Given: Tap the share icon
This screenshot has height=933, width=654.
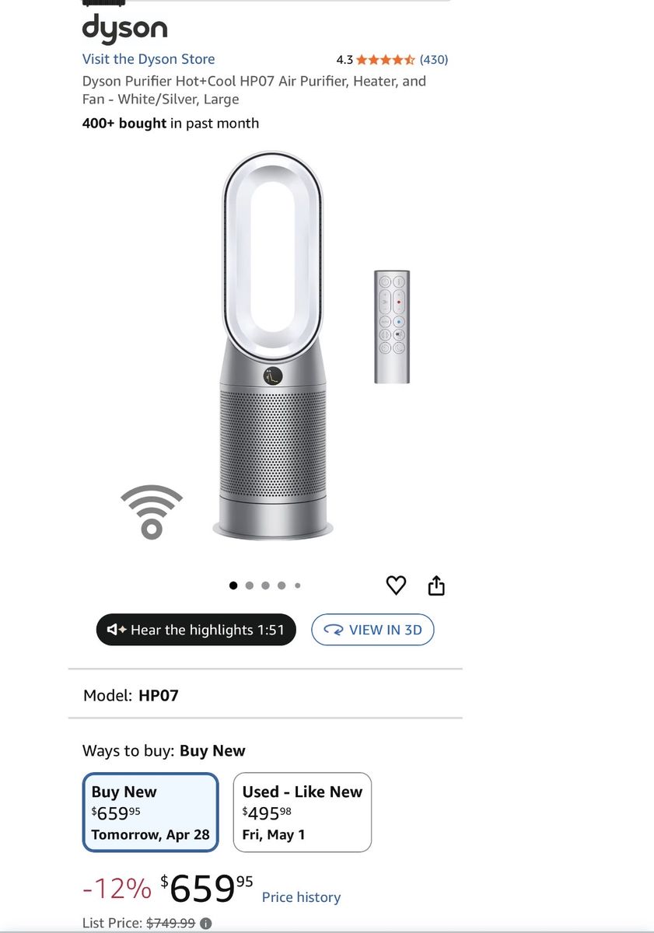Looking at the screenshot, I should pos(436,585).
